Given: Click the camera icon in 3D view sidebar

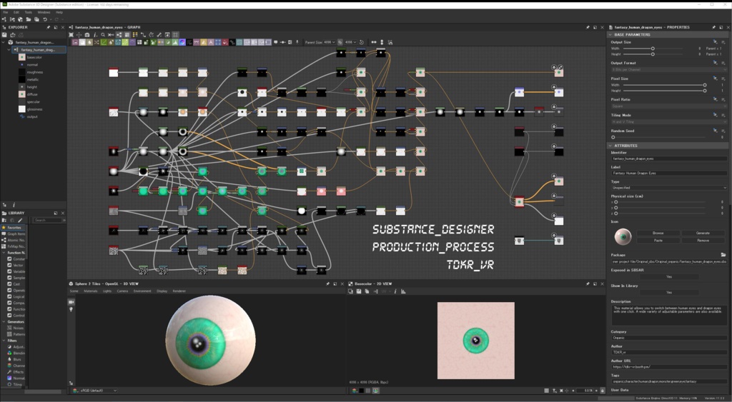Looking at the screenshot, I should [71, 302].
